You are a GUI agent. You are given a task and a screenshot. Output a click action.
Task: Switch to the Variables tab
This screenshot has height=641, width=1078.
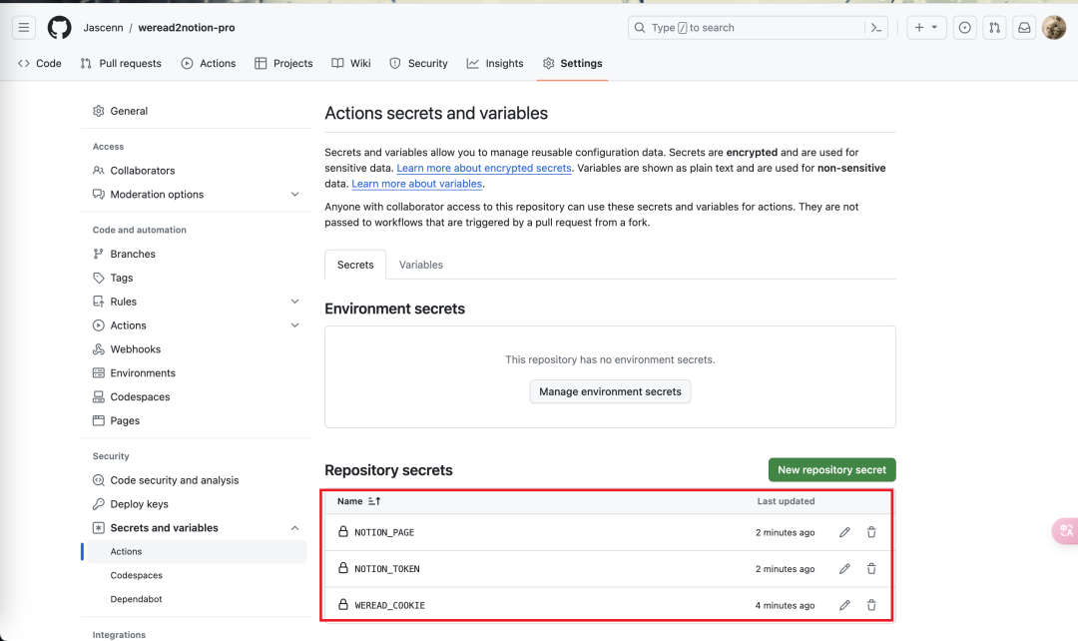pyautogui.click(x=420, y=265)
